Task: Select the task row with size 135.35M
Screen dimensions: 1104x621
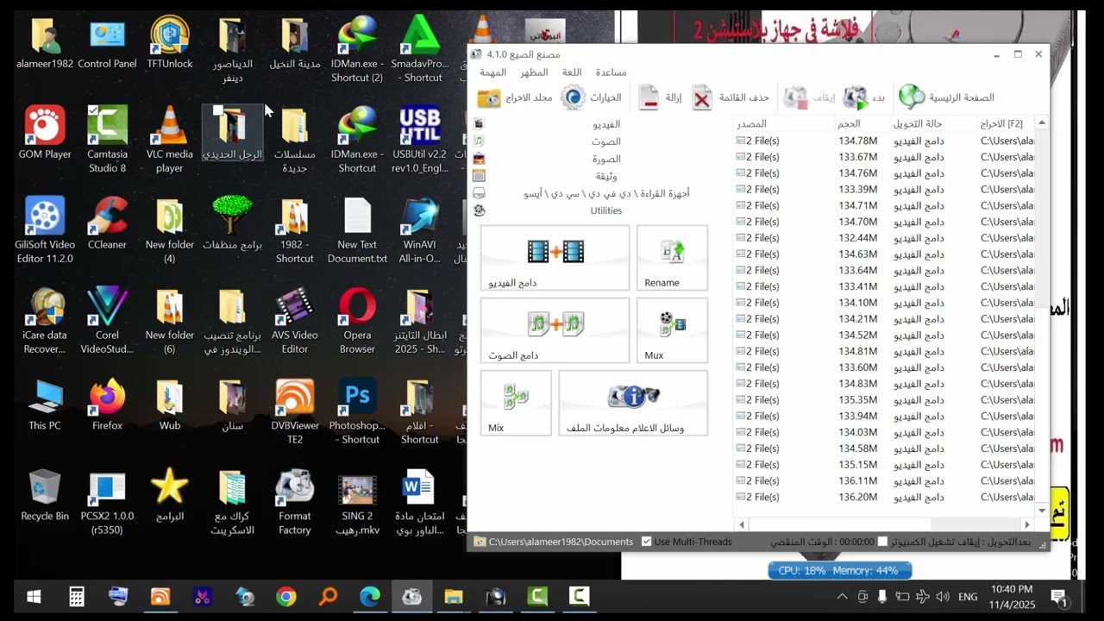Action: 884,399
